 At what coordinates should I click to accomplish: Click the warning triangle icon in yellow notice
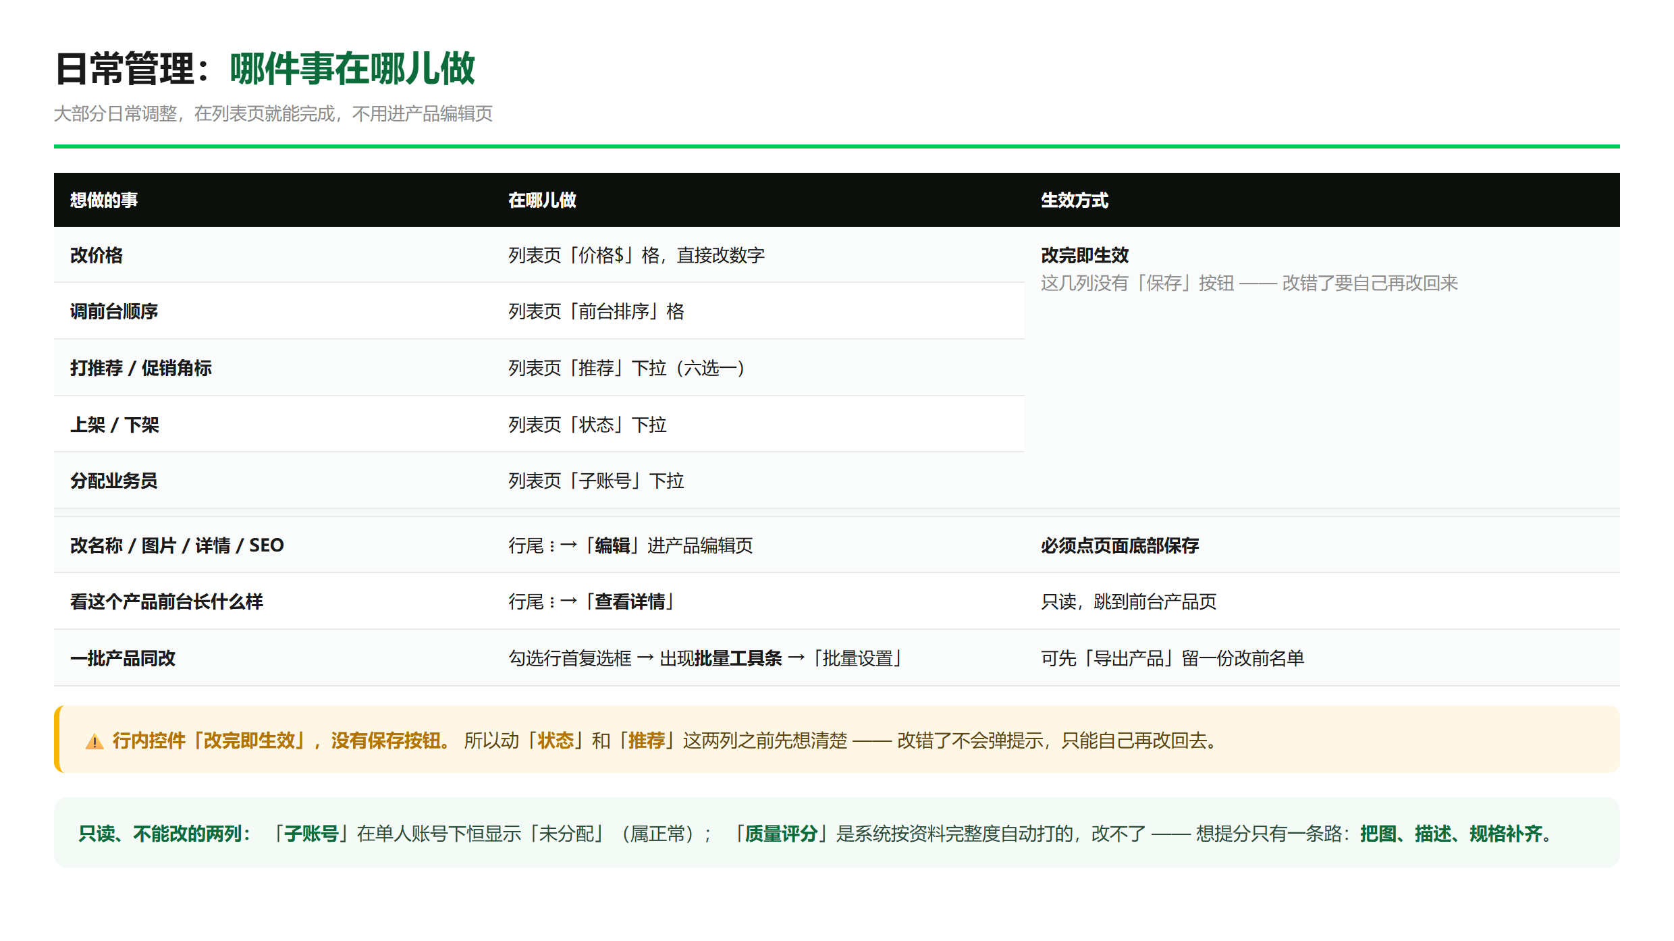[x=94, y=742]
